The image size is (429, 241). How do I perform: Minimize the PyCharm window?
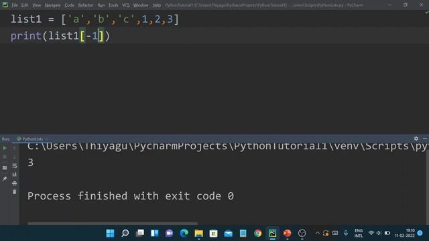[x=389, y=5]
